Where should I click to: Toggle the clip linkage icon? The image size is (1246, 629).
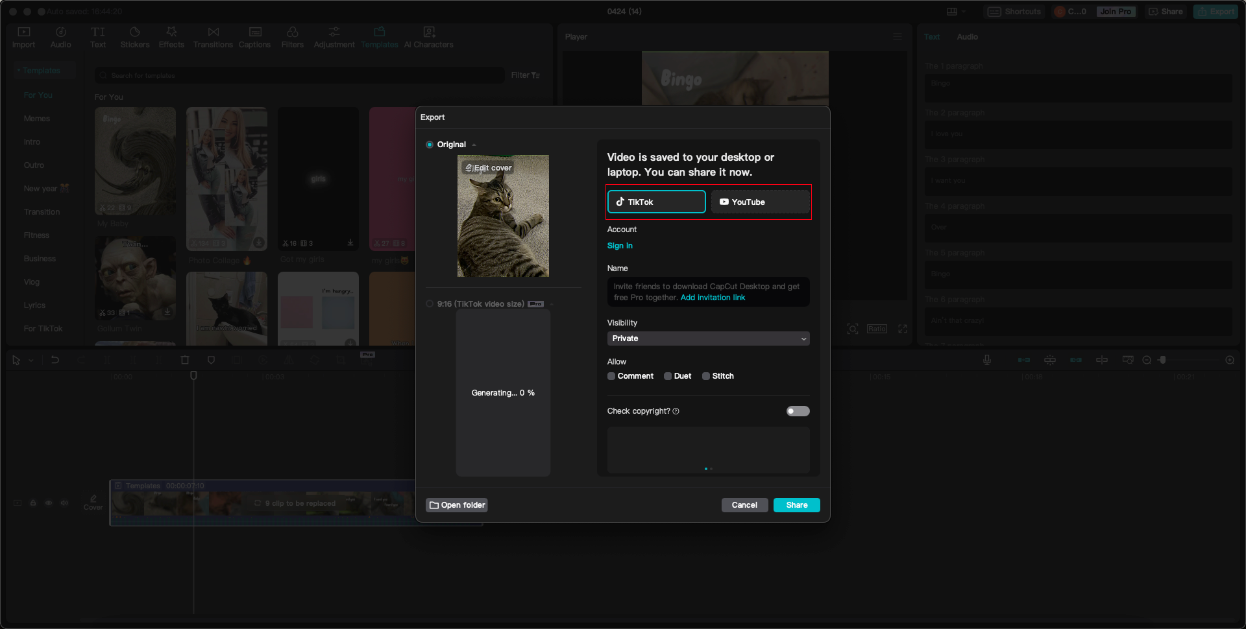(x=1076, y=360)
